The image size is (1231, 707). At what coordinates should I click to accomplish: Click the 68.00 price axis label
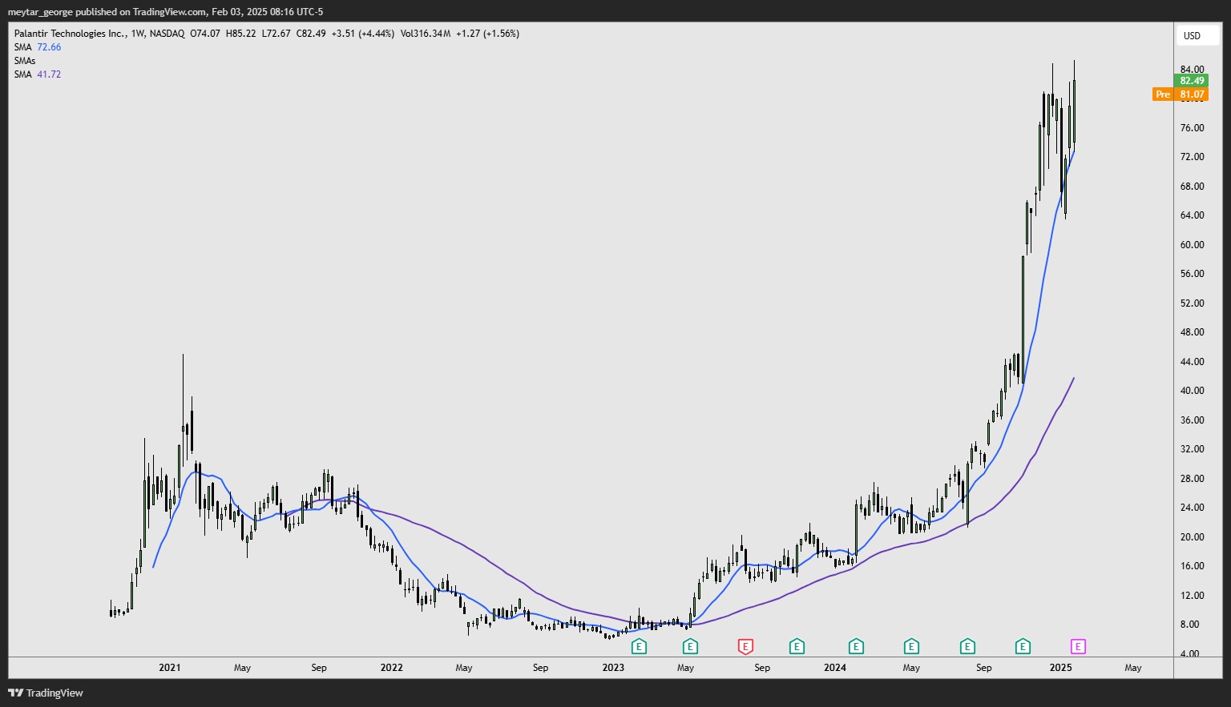(x=1192, y=187)
